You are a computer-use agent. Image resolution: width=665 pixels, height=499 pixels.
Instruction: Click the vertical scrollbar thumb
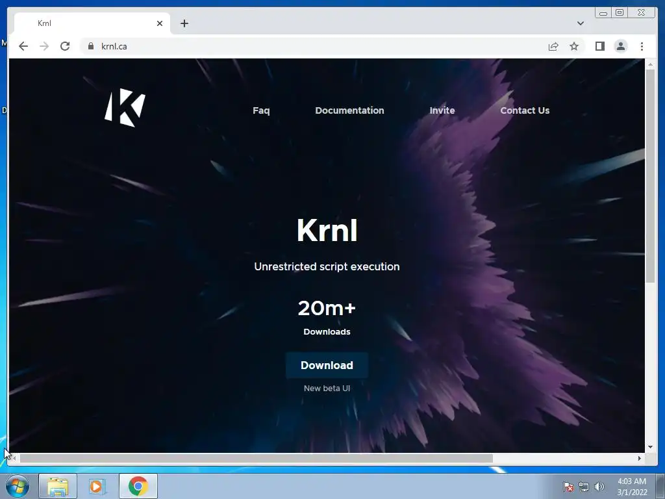coord(649,175)
